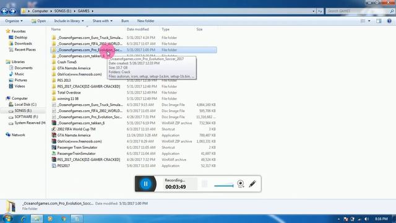Image resolution: width=396 pixels, height=223 pixels.
Task: Sort by Type column header
Action: coord(165,29)
